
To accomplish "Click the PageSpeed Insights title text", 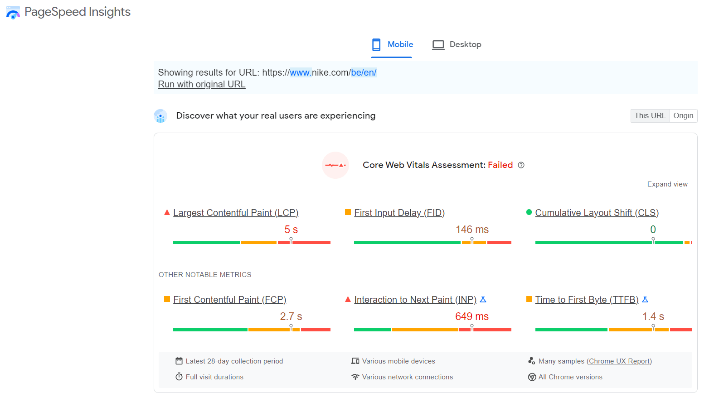I will 78,12.
